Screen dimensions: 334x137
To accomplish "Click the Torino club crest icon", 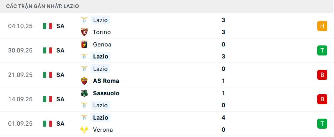I will click(x=84, y=32).
